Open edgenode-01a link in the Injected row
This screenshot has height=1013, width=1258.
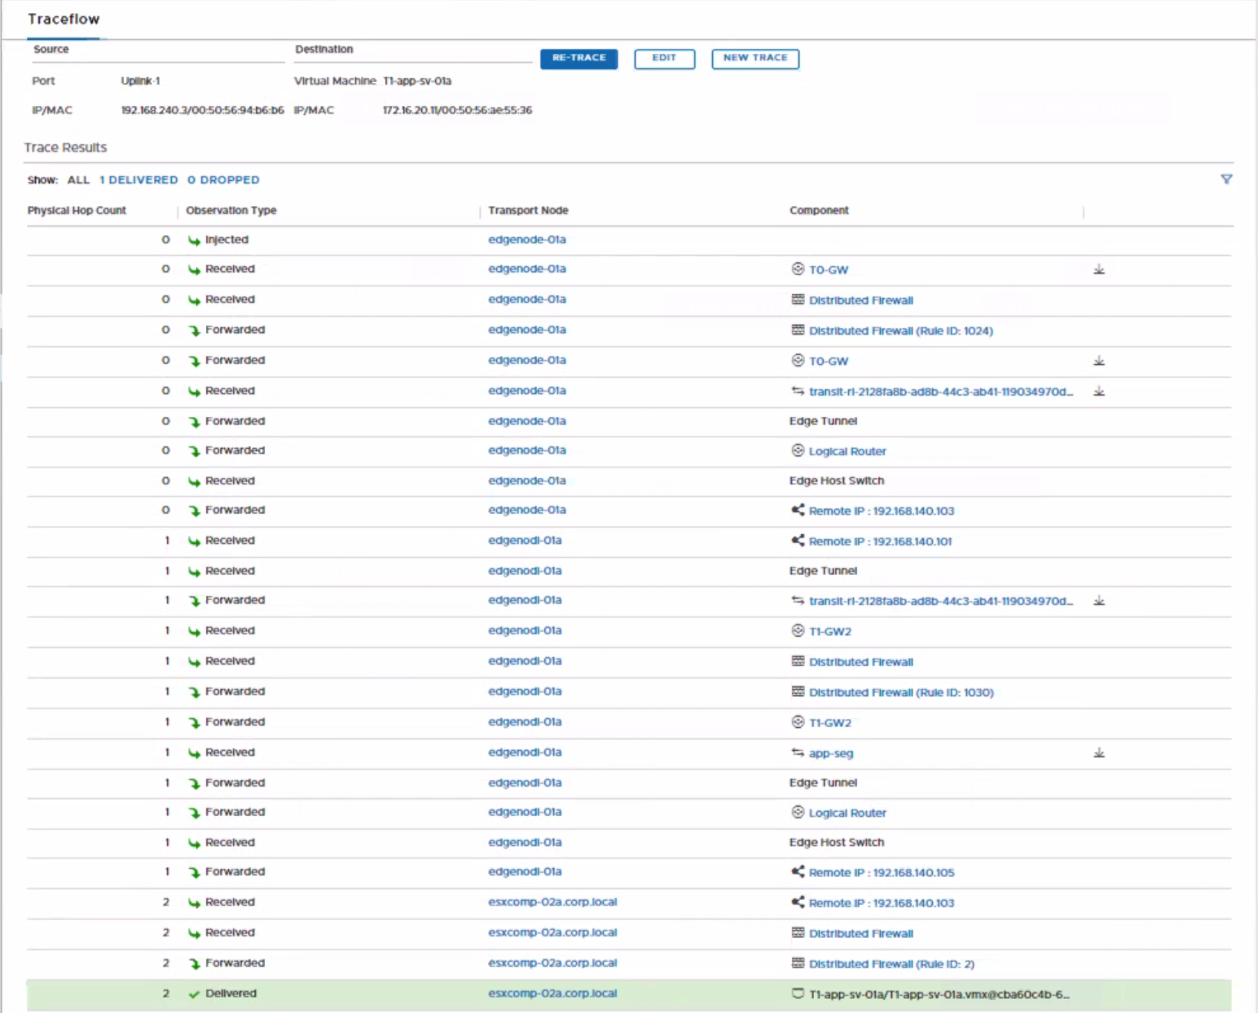pyautogui.click(x=526, y=239)
